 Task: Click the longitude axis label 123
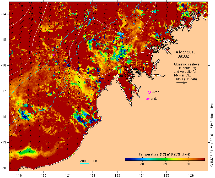117,175
